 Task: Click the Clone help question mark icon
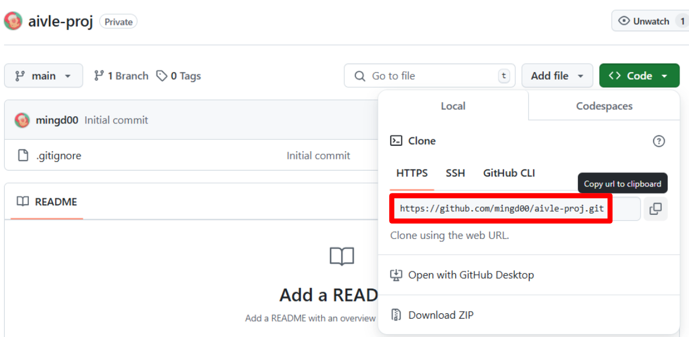pyautogui.click(x=659, y=141)
